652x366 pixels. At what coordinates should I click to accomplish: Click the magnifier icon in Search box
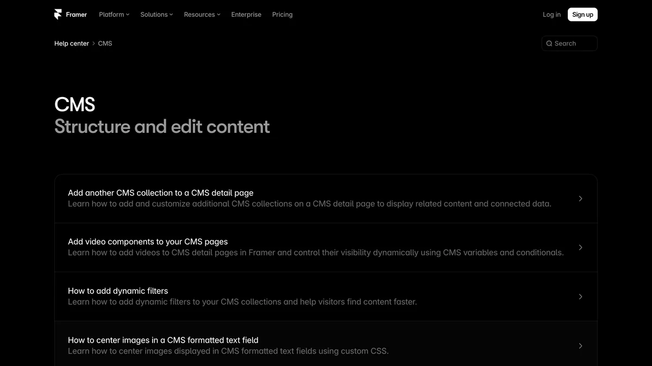click(549, 43)
